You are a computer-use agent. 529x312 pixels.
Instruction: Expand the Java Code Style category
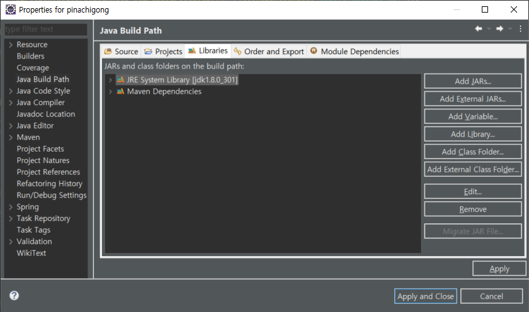(11, 91)
